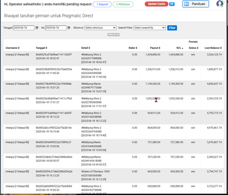
Task: Select bet ID 866852569a9f6f222e758f4c21
Action: click(53, 142)
